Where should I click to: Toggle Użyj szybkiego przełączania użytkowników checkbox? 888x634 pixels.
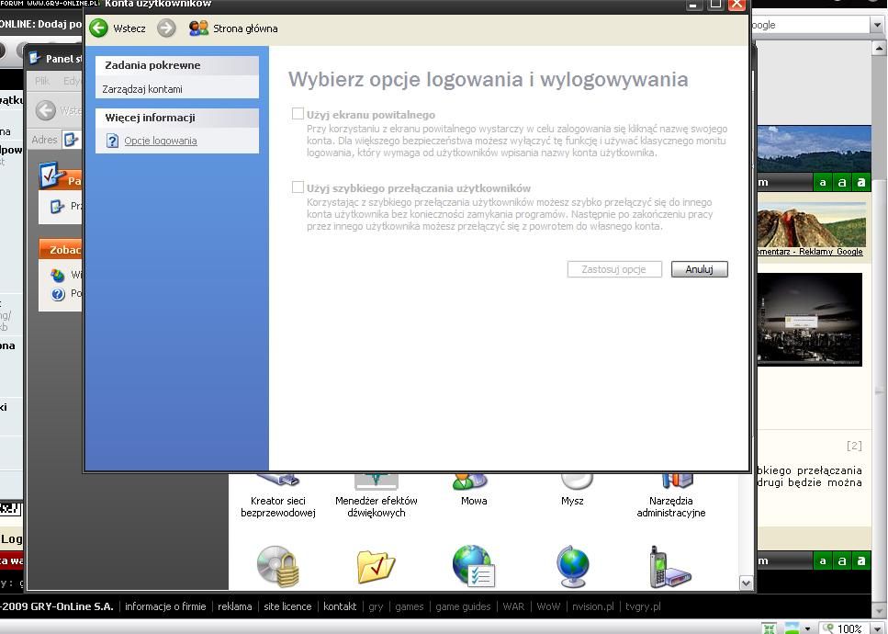pyautogui.click(x=298, y=187)
